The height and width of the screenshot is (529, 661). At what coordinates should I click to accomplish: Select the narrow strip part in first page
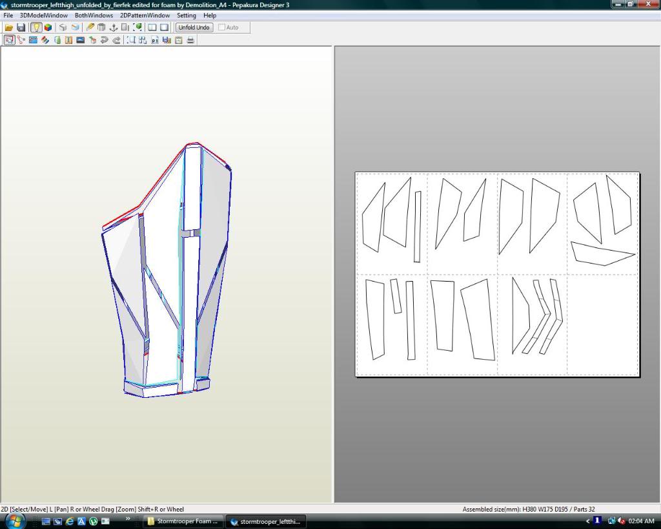pos(418,227)
